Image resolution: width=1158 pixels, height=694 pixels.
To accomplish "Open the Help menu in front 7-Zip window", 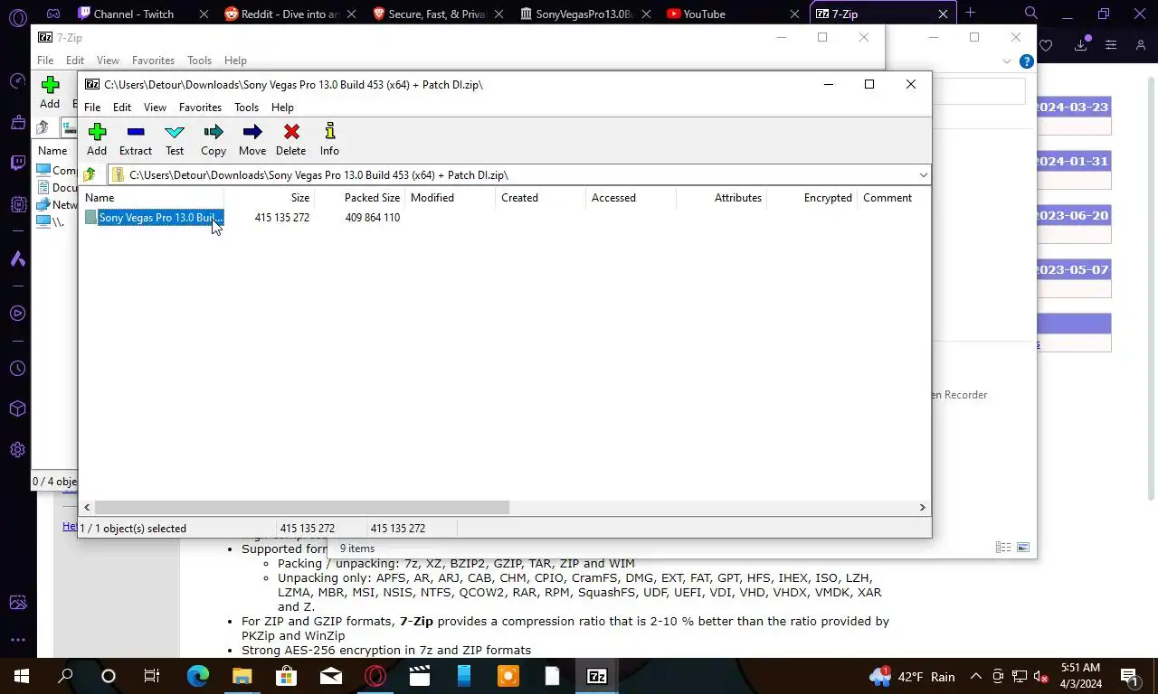I will pos(282,107).
